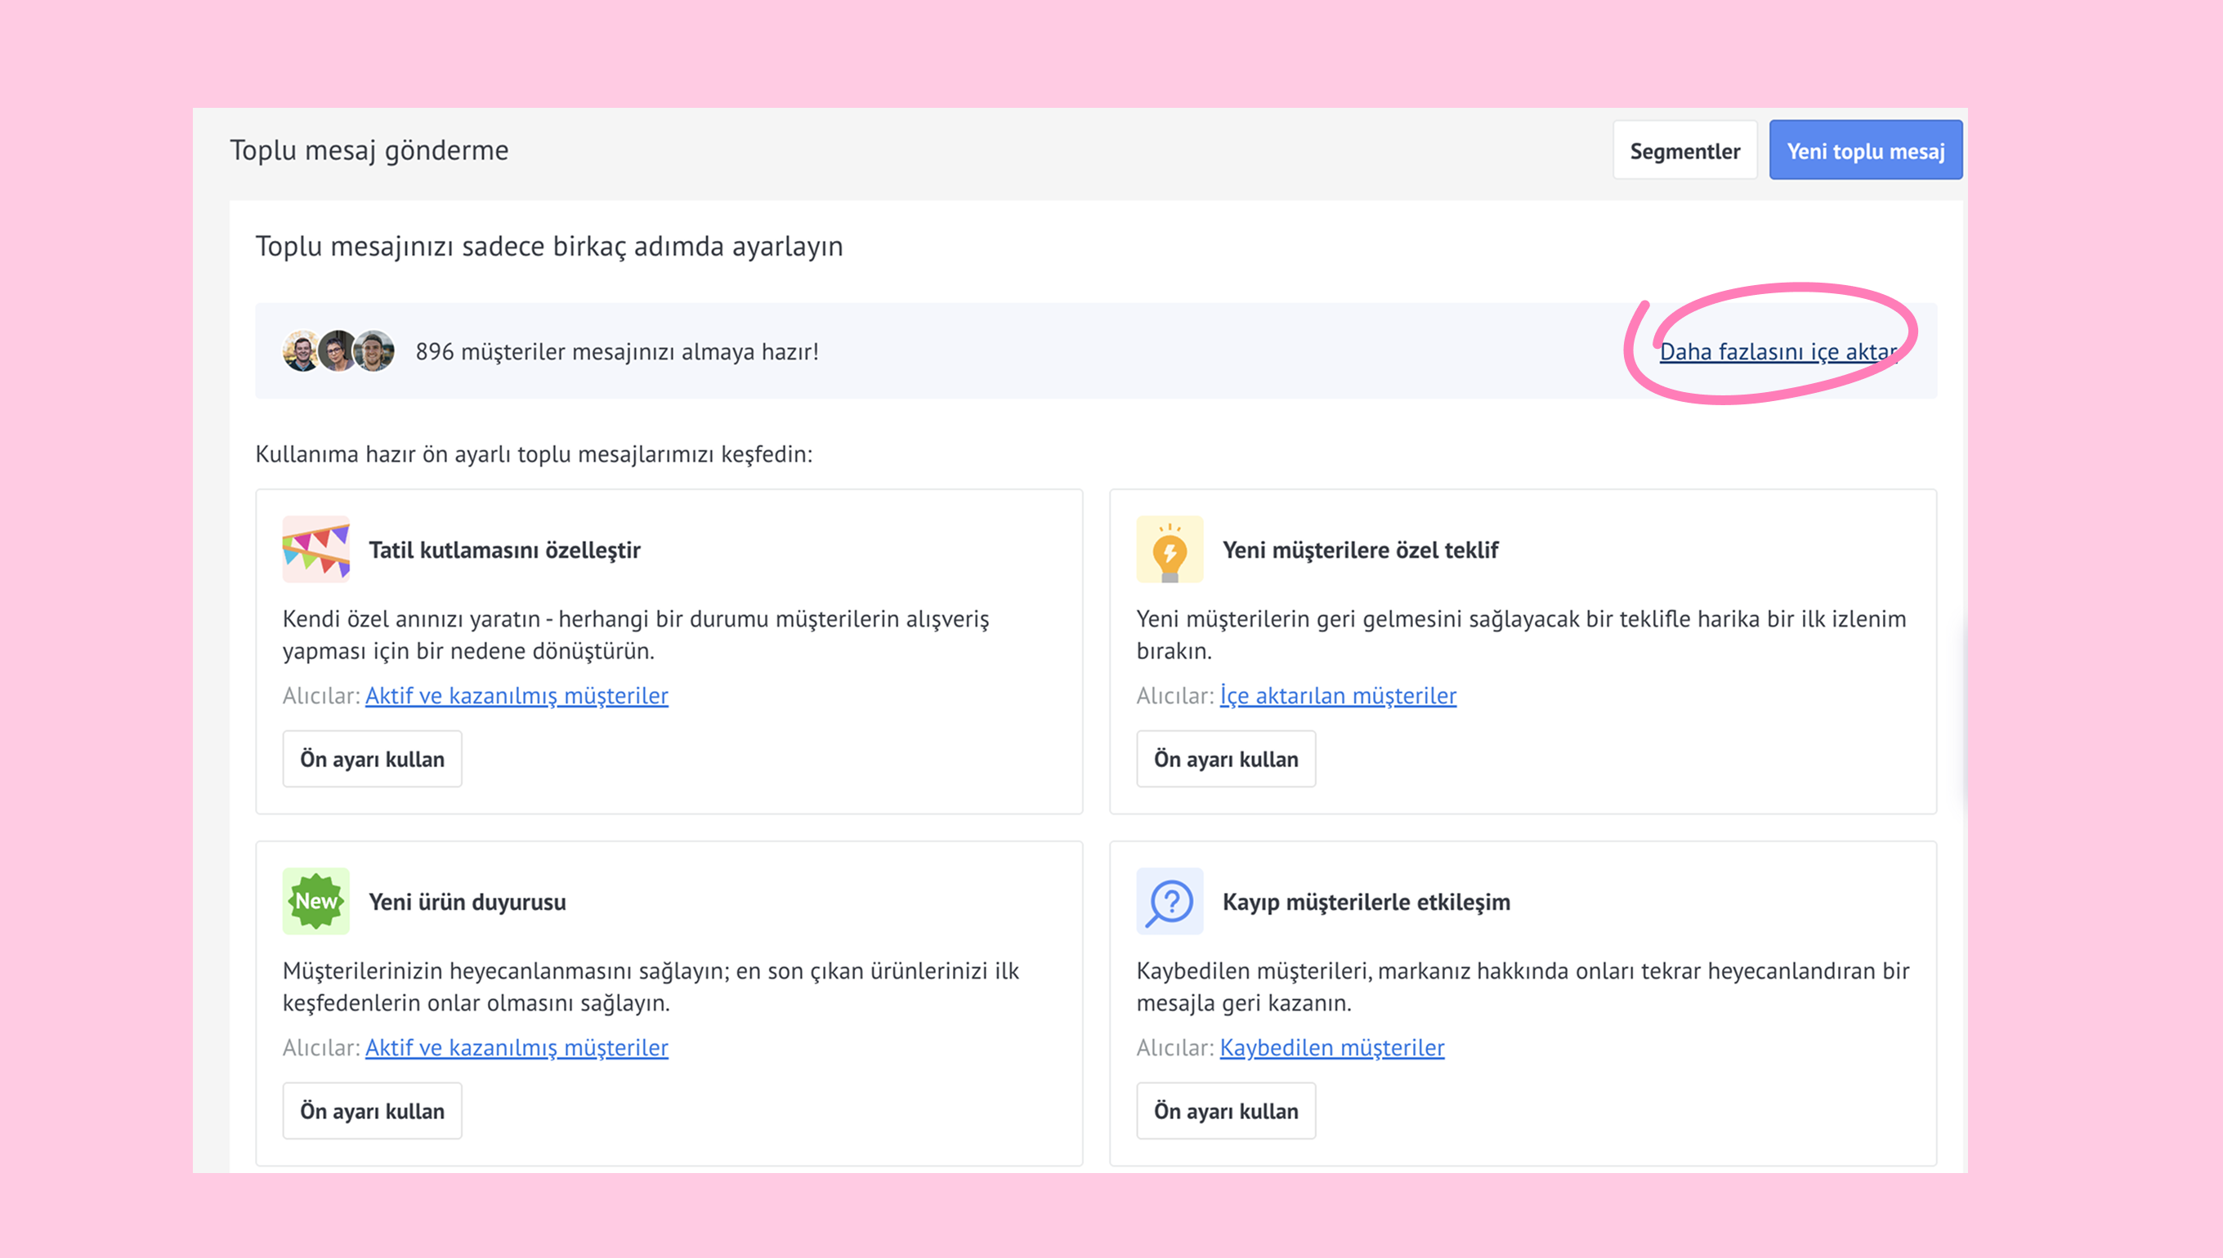Click Kullanıma hazır ön ayarlı toplu mesajlarımızı keşfedin text
This screenshot has width=2223, height=1258.
click(535, 454)
